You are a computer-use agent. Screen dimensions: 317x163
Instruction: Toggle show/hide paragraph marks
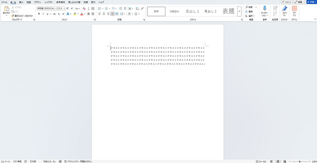point(142,8)
